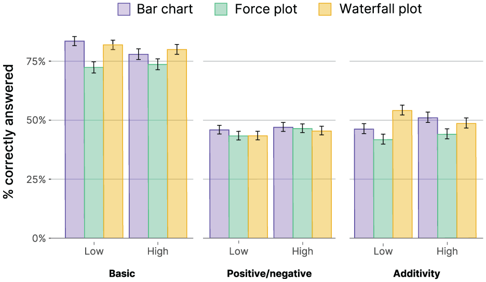486x282 pixels.
Task: Click the y-axis title % correctly answered
Action: pyautogui.click(x=9, y=132)
